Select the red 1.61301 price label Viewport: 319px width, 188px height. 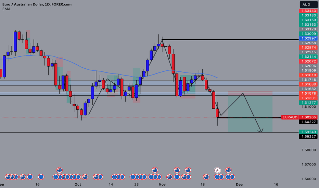pyautogui.click(x=309, y=98)
